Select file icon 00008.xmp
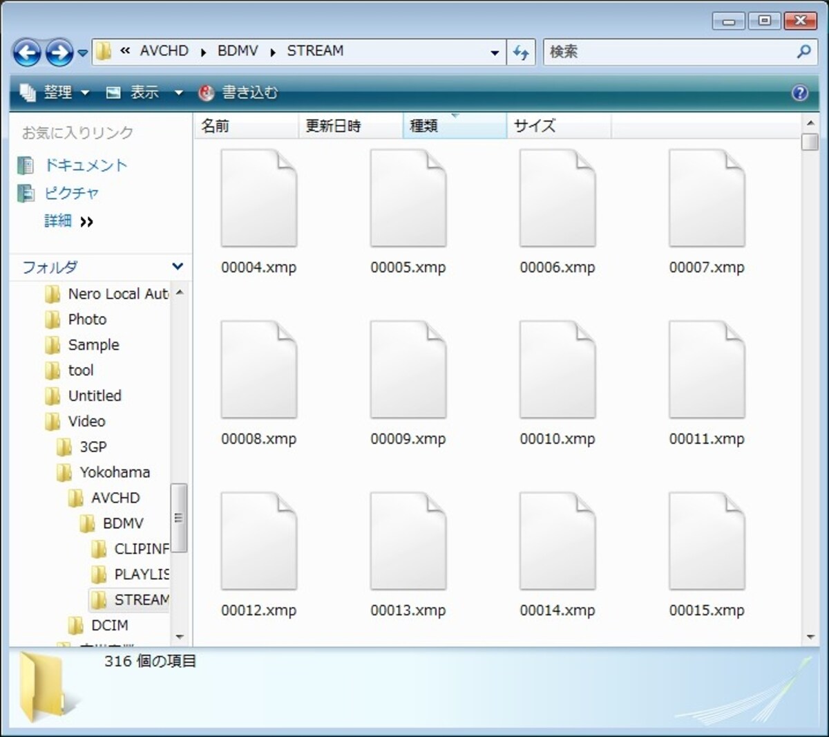 pos(259,370)
